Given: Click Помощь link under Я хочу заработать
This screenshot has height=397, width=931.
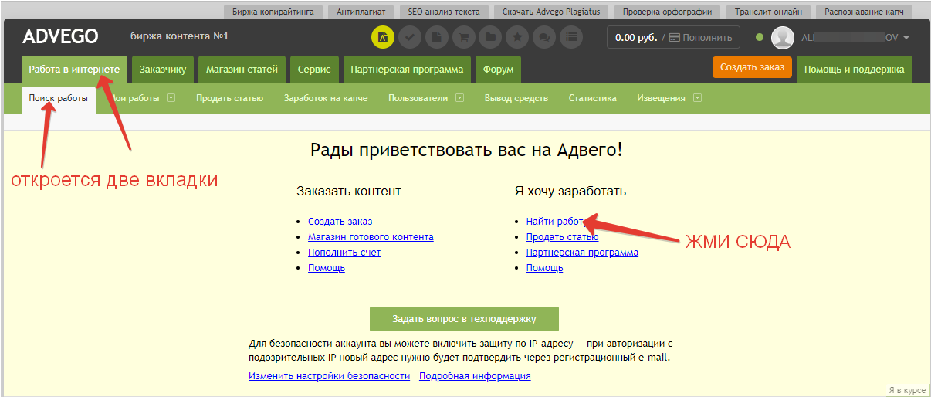Looking at the screenshot, I should point(544,268).
